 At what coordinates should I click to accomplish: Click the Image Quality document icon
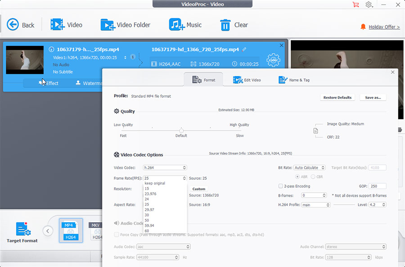(x=315, y=131)
